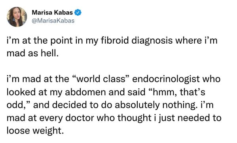Click the quoted phrase "world class"
This screenshot has width=237, height=143.
click(100, 79)
